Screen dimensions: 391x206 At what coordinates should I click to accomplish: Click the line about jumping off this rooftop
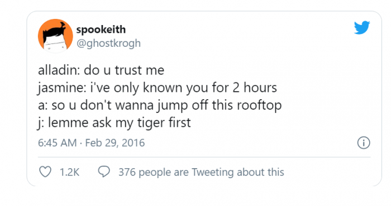(x=160, y=105)
